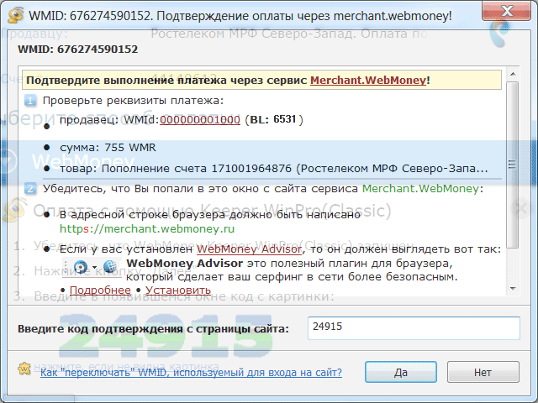Screen dimensions: 538x403
Task: Click the bold WMID: 676274590152 header
Action: [x=78, y=49]
